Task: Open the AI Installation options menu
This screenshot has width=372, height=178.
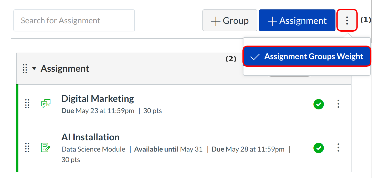Action: point(338,148)
